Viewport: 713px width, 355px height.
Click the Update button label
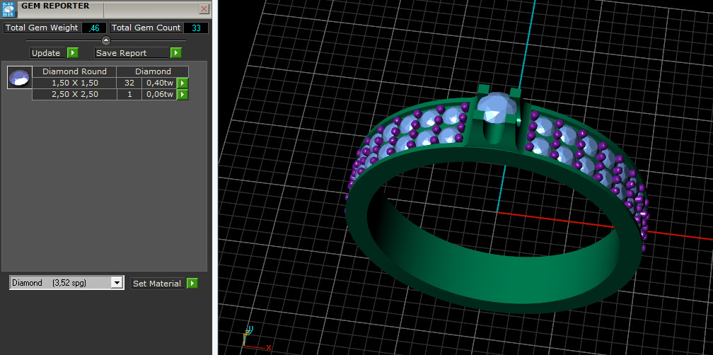click(x=49, y=53)
